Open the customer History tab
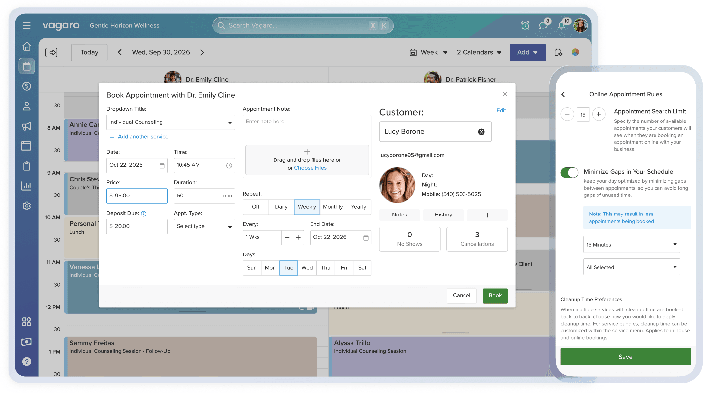Viewport: 703px width, 393px height. [x=443, y=215]
